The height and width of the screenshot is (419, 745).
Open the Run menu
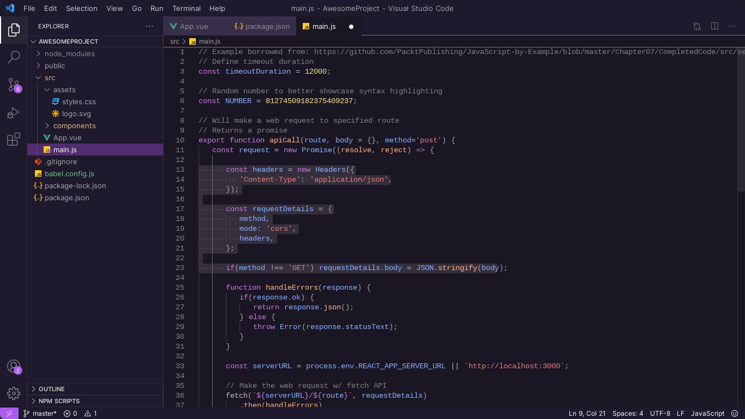coord(157,8)
